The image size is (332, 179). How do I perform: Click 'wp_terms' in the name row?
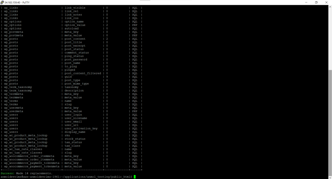11,101
